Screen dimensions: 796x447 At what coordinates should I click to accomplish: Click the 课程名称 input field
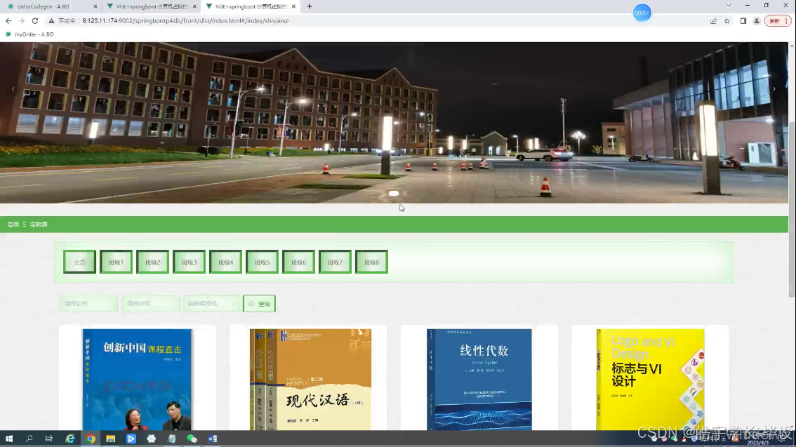click(x=88, y=303)
